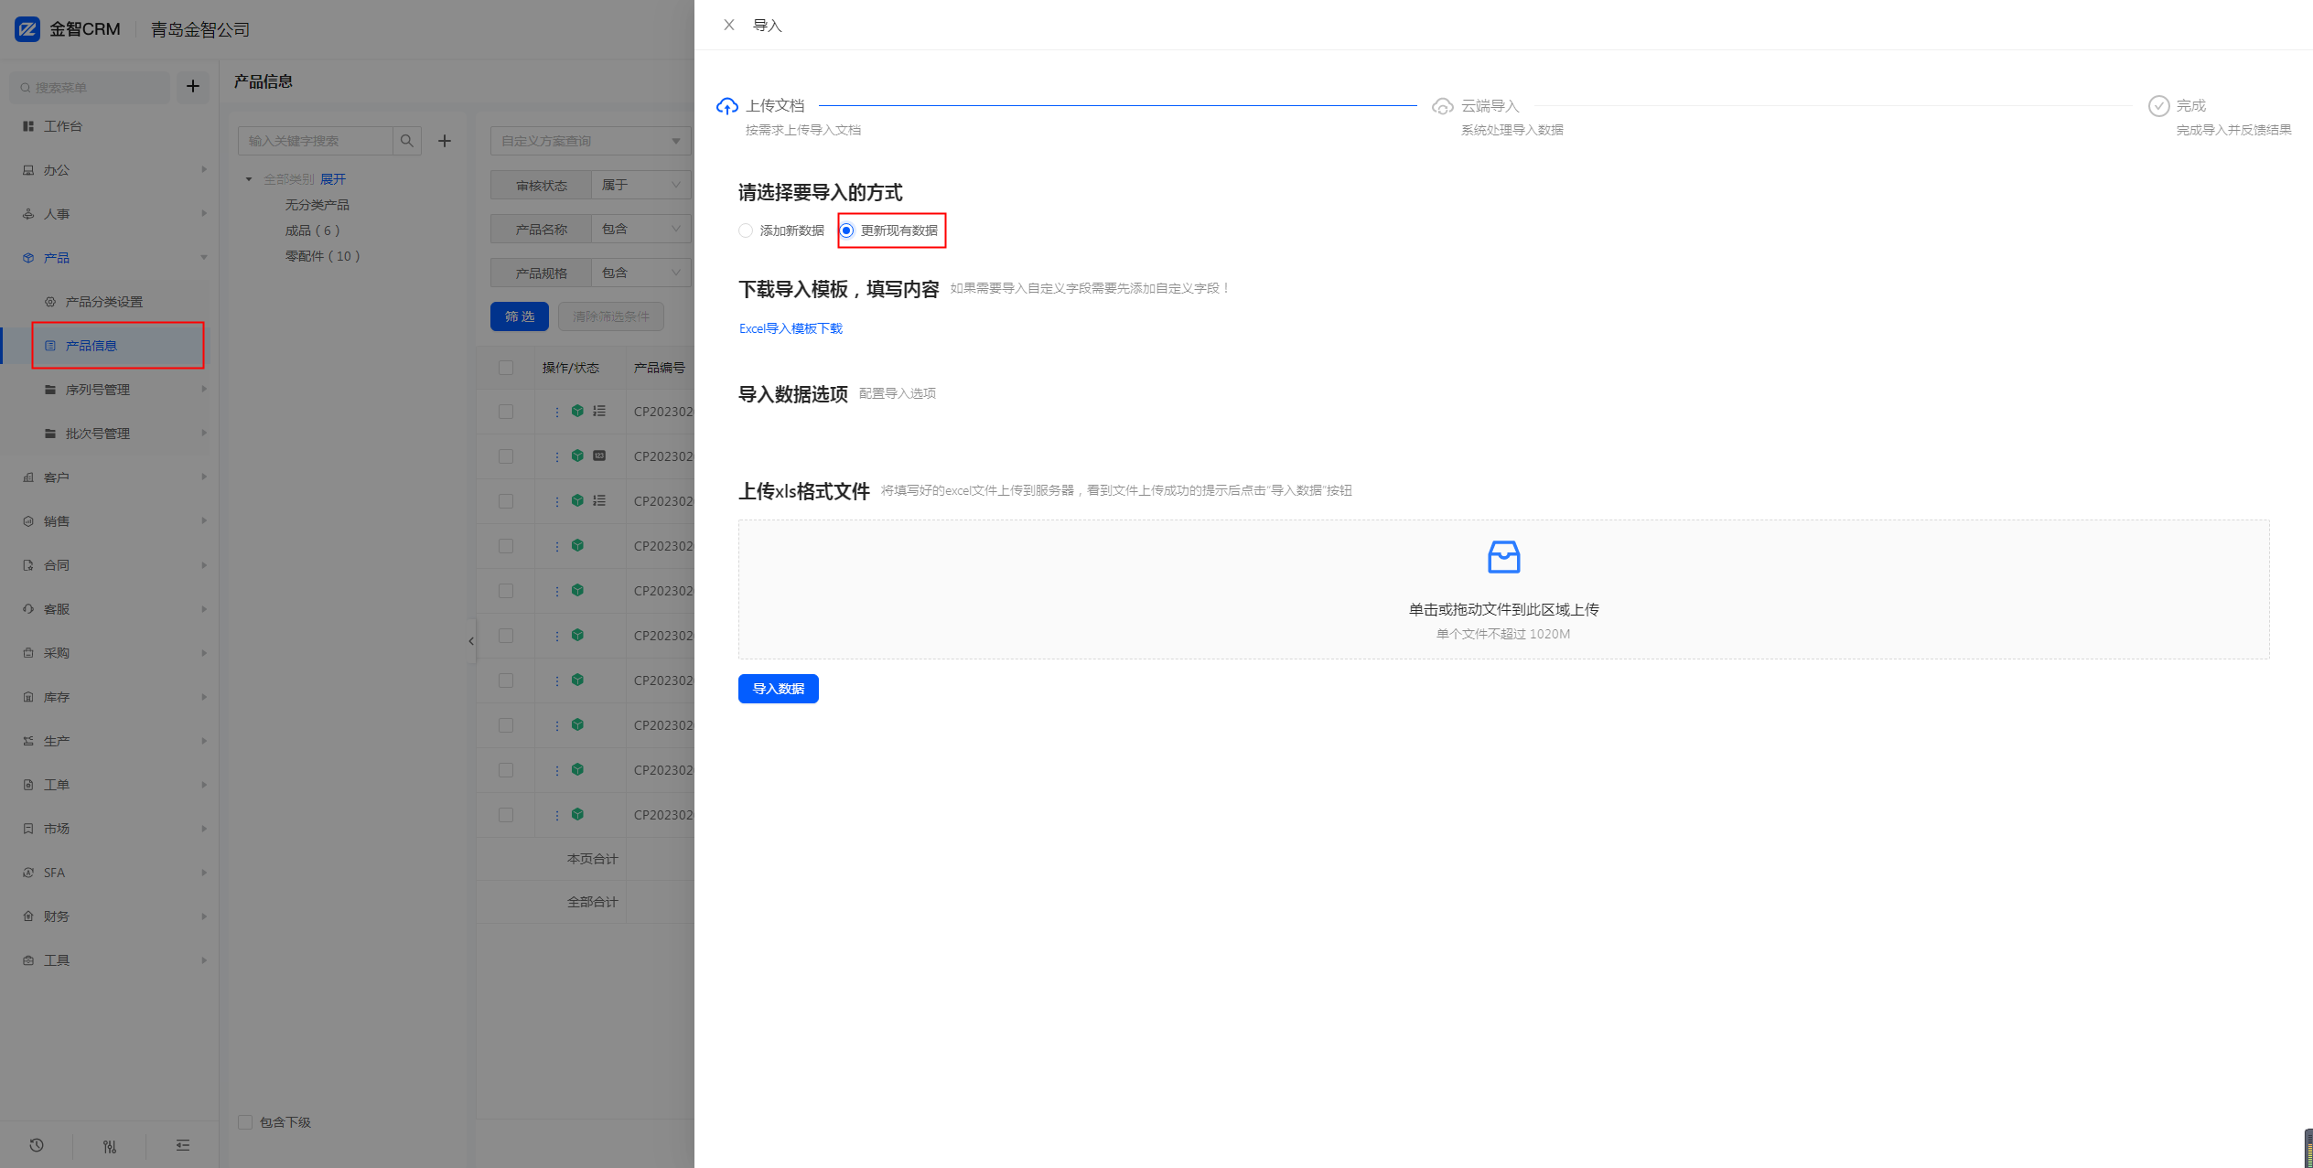Click the file upload inbox icon
2313x1168 pixels.
coord(1503,556)
